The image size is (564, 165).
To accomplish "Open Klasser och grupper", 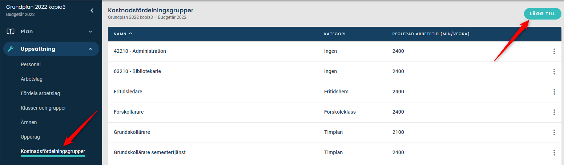I will coord(43,108).
